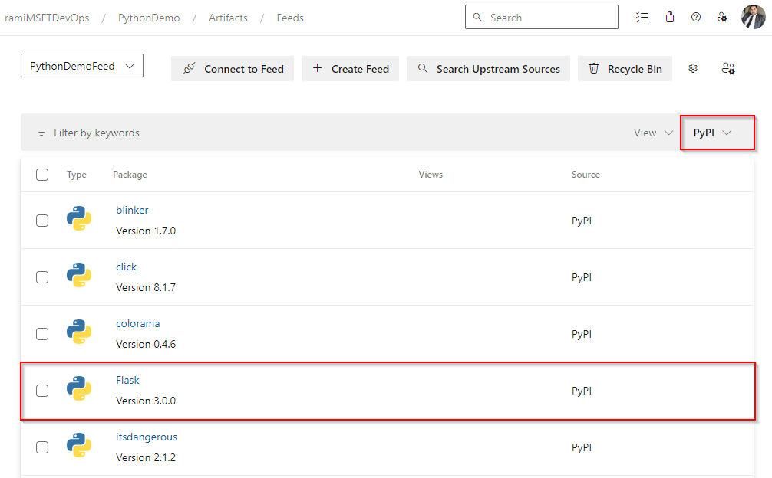
Task: Open the Help question mark icon
Action: 695,17
